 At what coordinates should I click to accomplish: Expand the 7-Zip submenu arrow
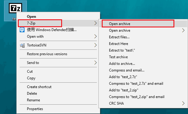tap(95, 23)
